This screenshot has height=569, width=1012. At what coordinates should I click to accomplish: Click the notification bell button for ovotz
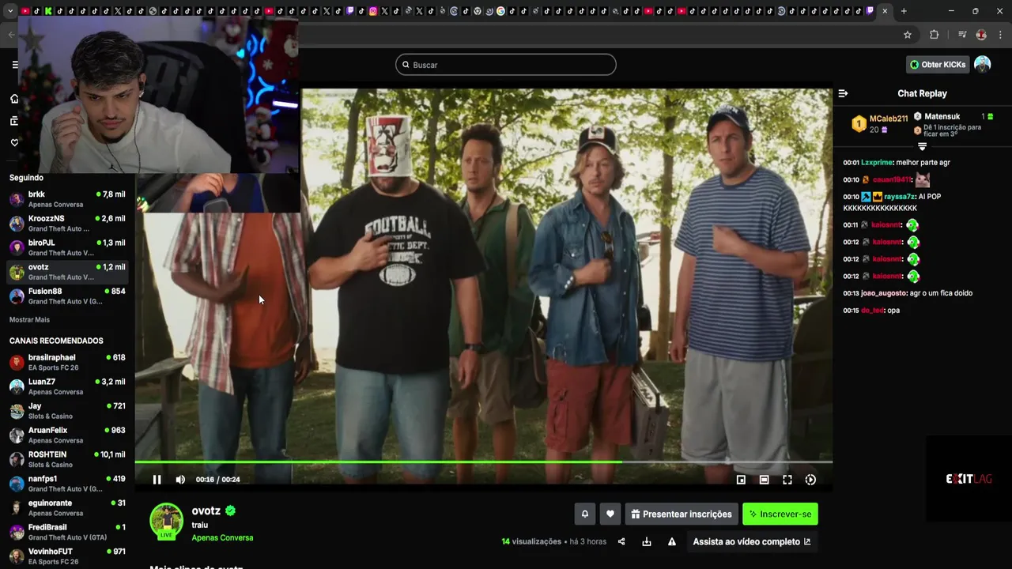click(585, 514)
